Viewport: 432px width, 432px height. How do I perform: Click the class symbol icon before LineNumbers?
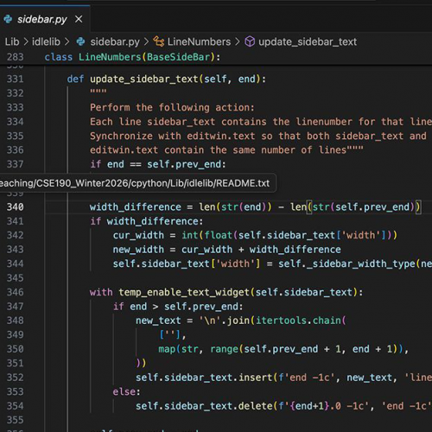tap(159, 41)
